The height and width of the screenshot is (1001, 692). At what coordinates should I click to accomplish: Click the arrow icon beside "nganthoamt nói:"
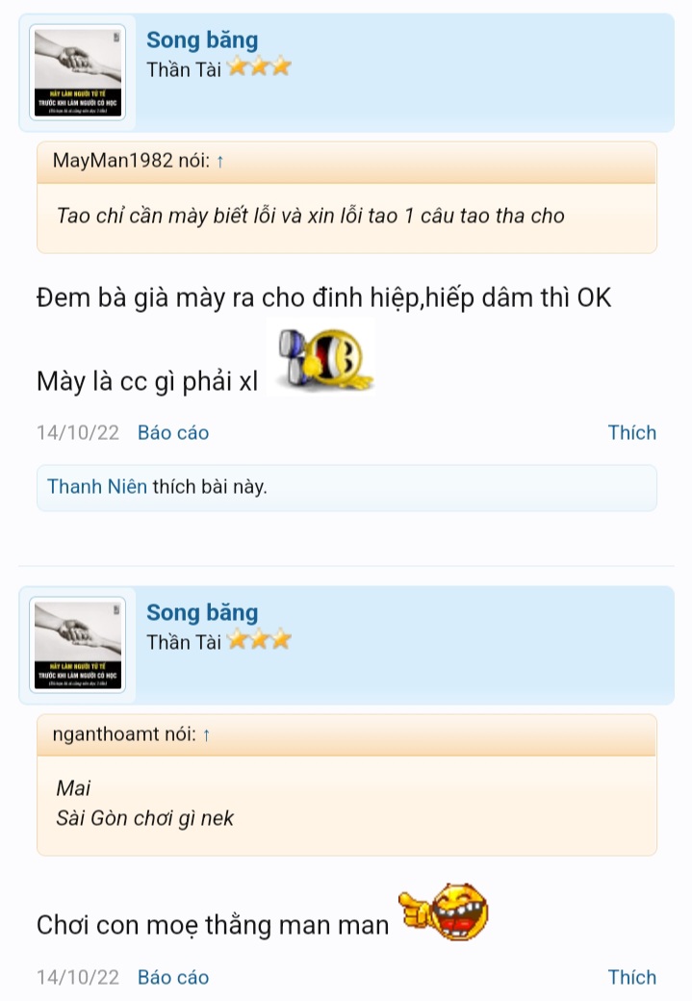click(x=206, y=735)
